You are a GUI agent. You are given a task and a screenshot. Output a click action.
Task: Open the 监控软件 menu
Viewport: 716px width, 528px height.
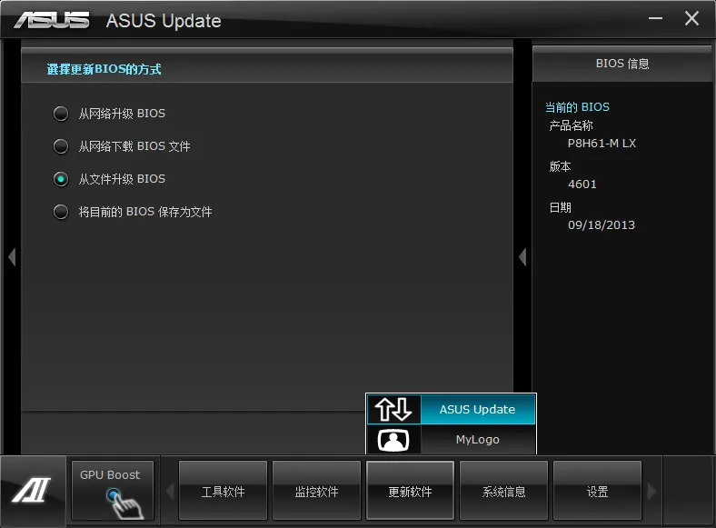[316, 491]
